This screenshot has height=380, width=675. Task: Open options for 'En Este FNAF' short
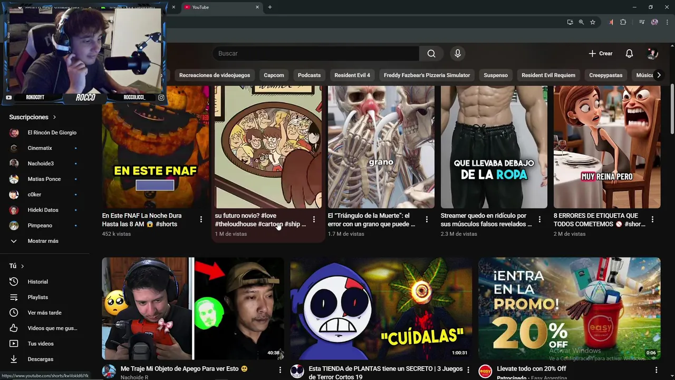coord(201,219)
